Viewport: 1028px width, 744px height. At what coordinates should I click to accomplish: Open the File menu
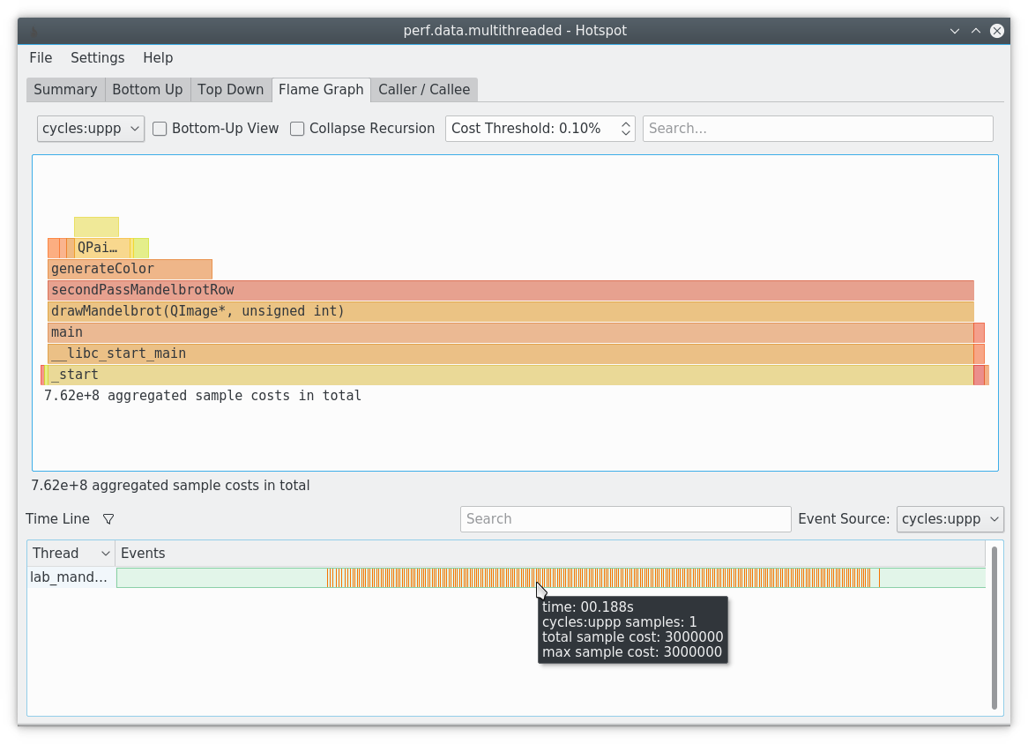click(41, 57)
